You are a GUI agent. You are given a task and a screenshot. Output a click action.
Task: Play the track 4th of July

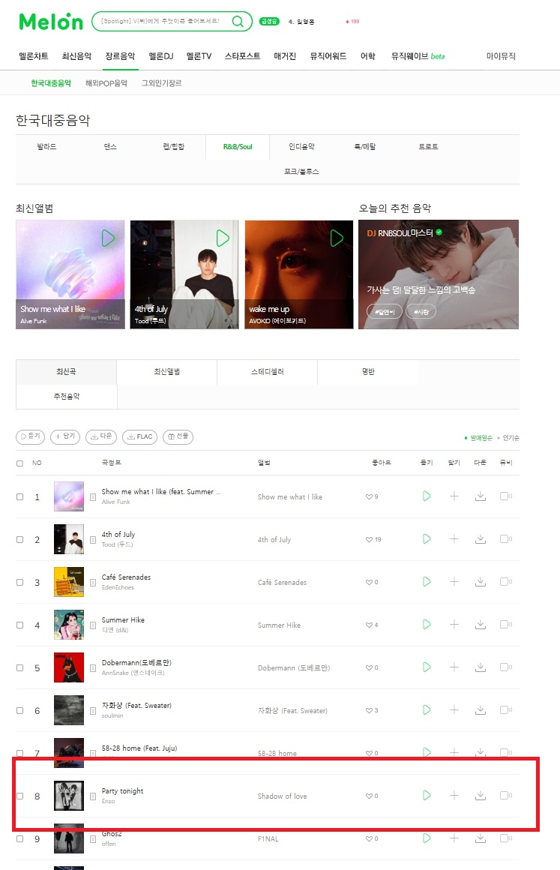427,538
